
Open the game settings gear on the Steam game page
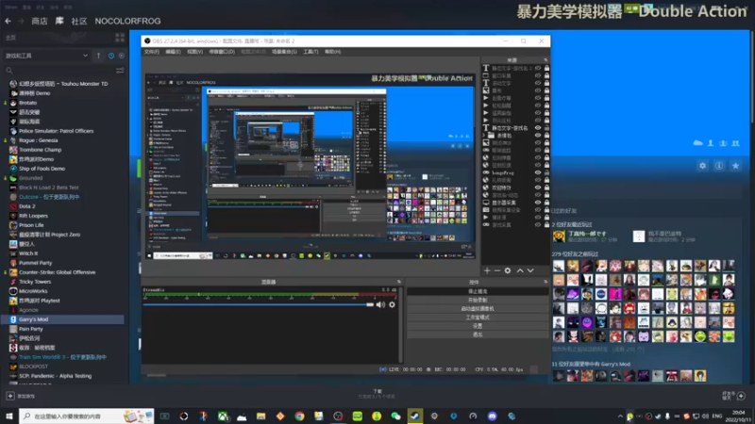click(x=702, y=166)
